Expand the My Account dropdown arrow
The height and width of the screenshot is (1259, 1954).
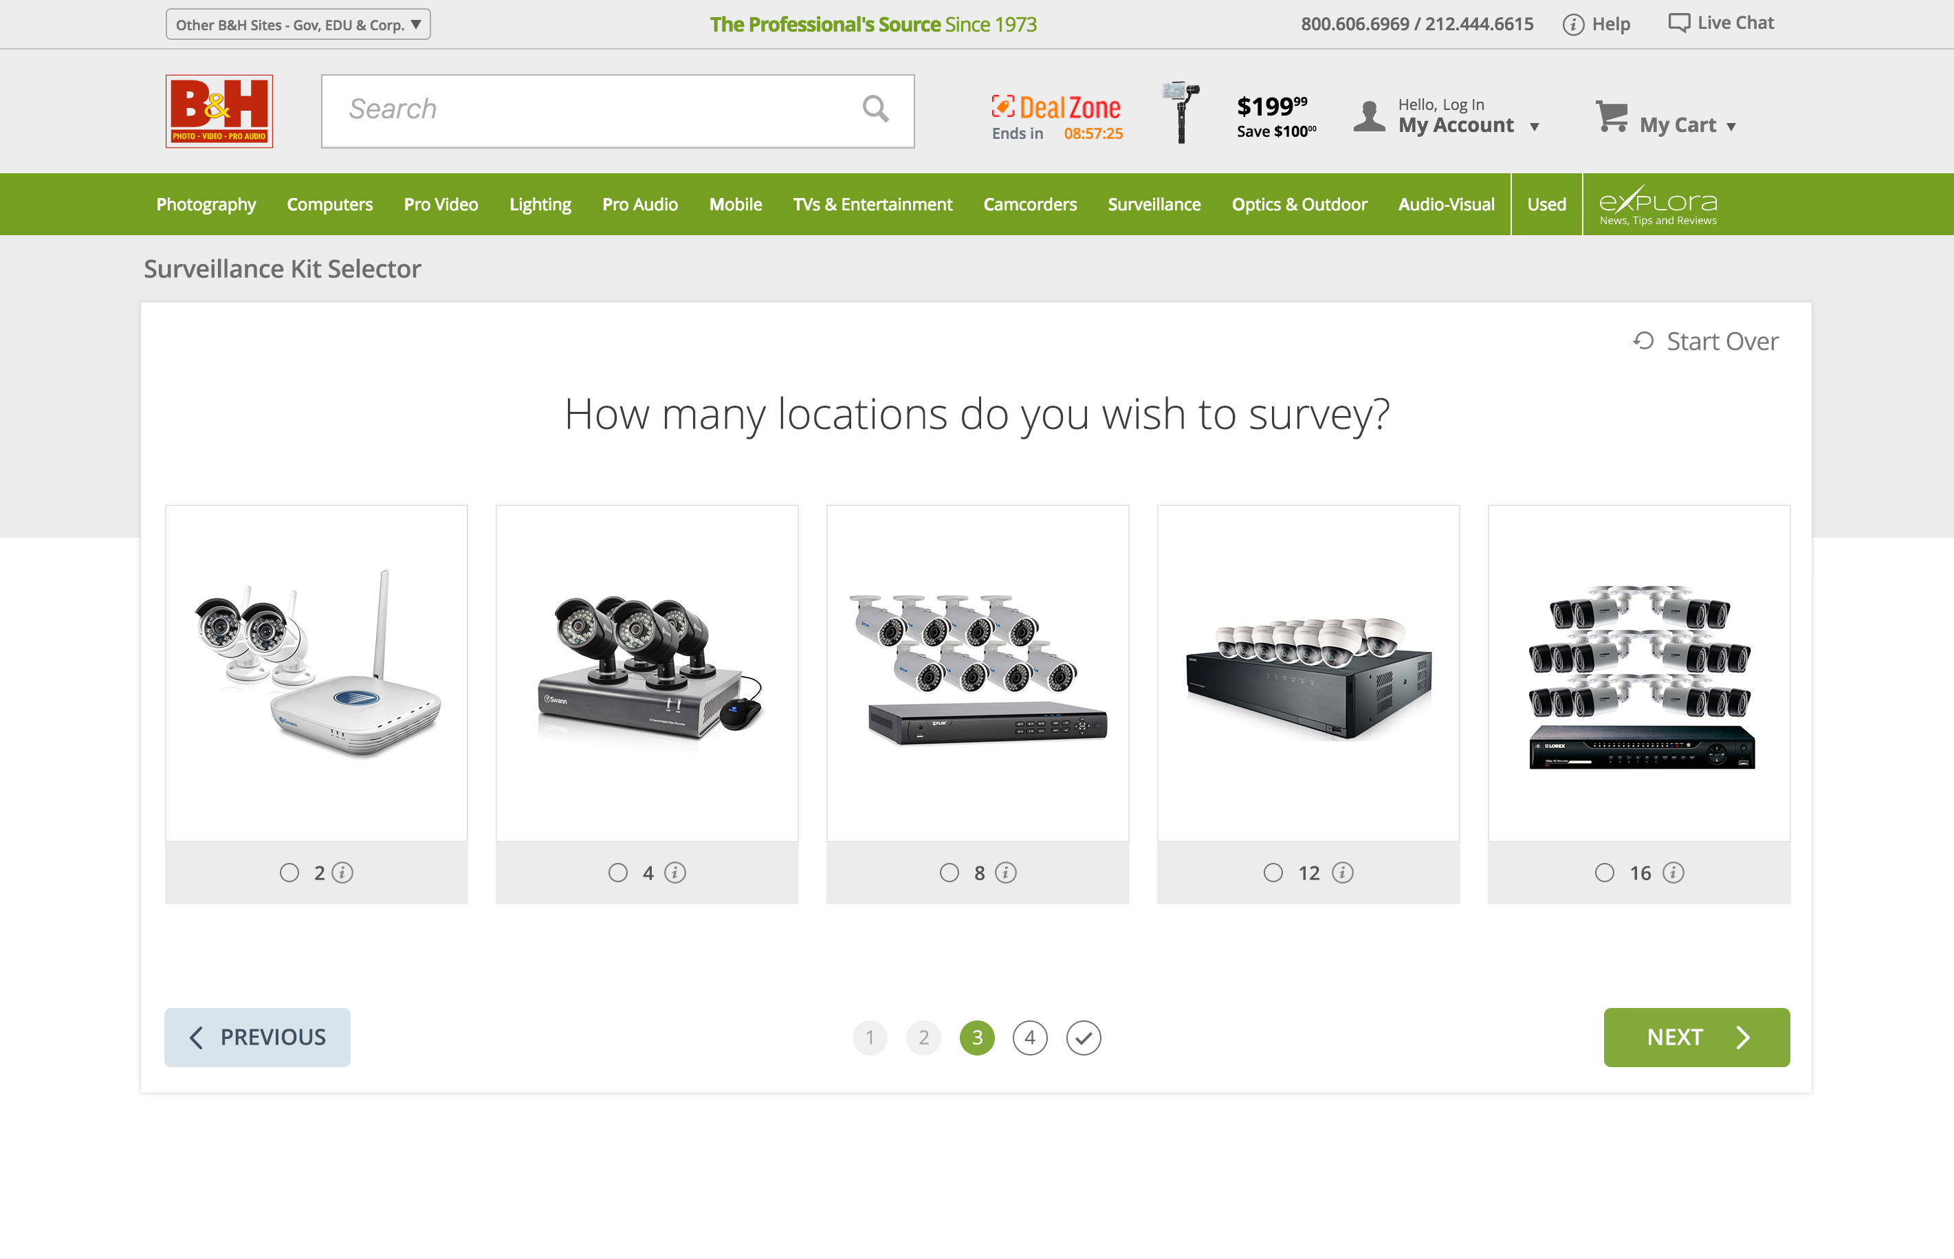tap(1535, 127)
